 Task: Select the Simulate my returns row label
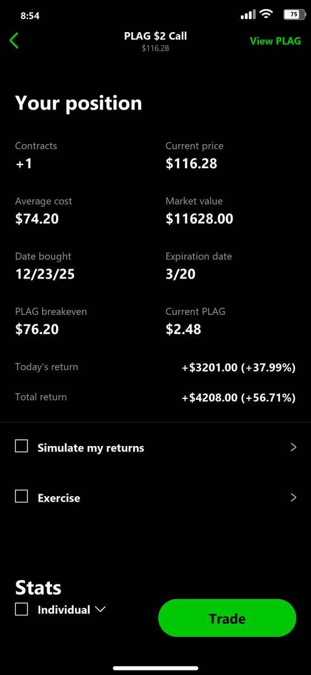[91, 448]
